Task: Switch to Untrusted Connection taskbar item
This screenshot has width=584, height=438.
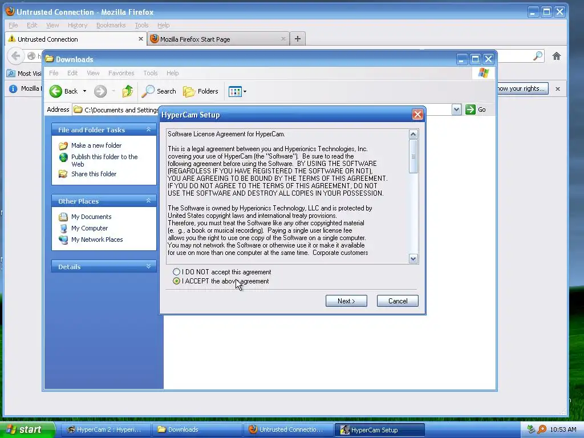Action: click(x=288, y=429)
